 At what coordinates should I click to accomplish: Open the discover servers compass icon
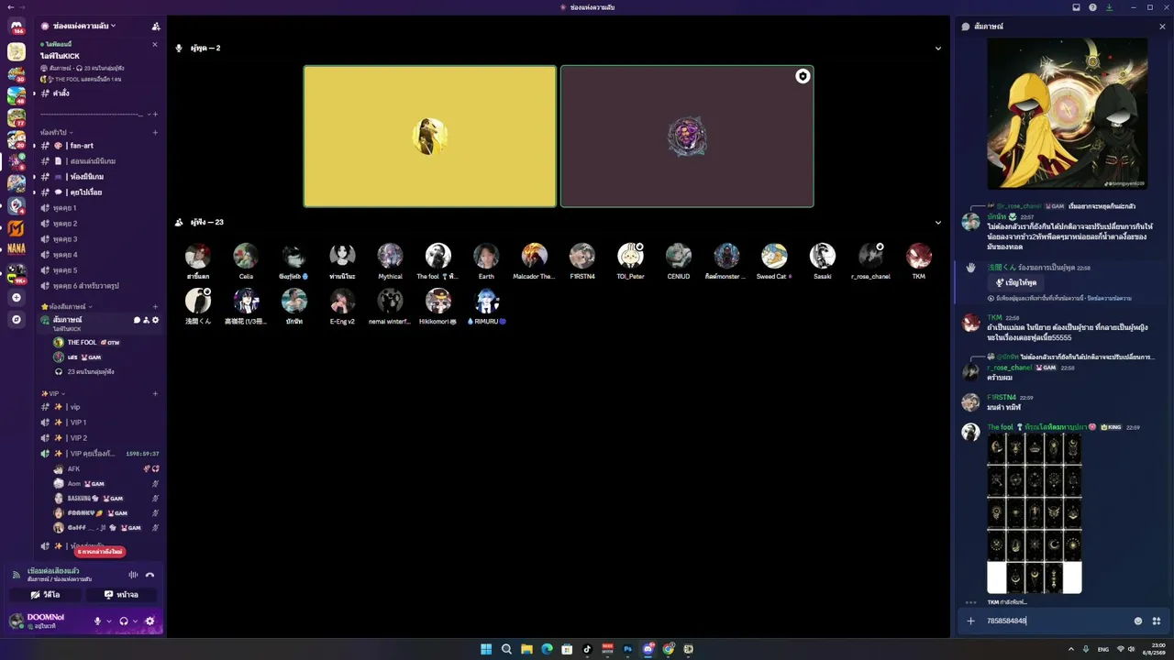click(17, 320)
